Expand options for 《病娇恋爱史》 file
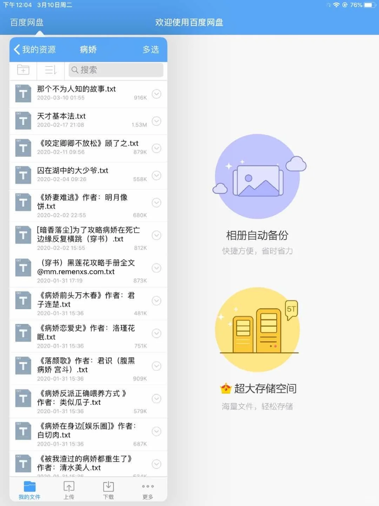Screen dimensions: 379x506 [156, 333]
